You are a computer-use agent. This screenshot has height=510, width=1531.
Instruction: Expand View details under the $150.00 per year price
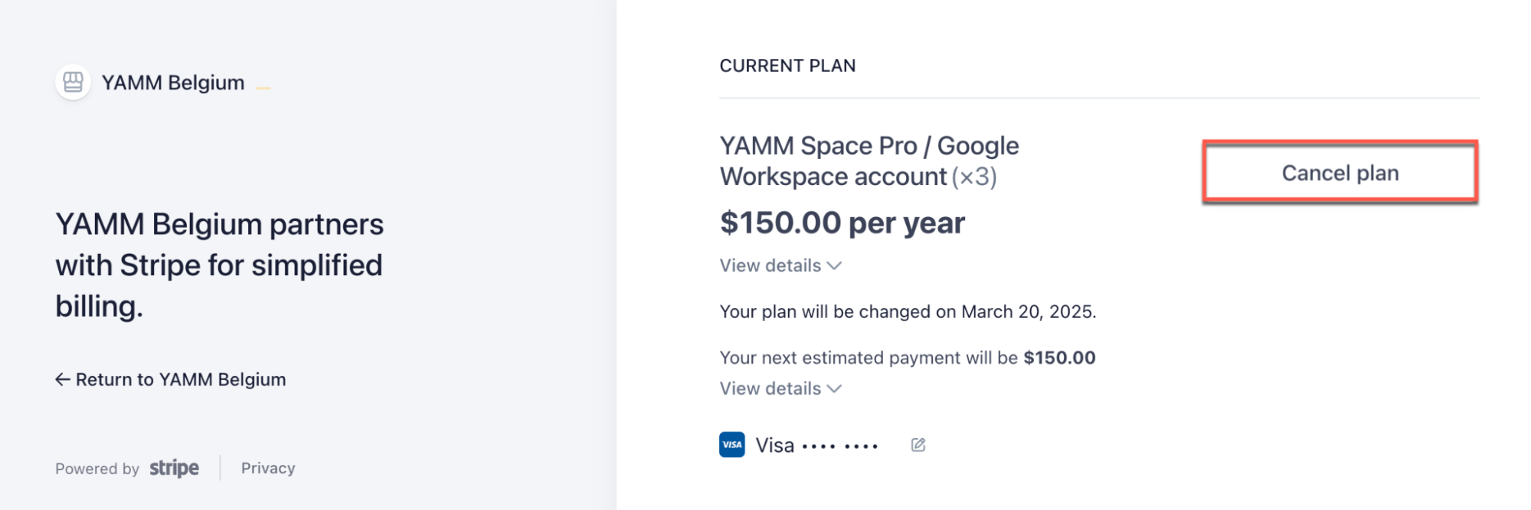coord(780,265)
